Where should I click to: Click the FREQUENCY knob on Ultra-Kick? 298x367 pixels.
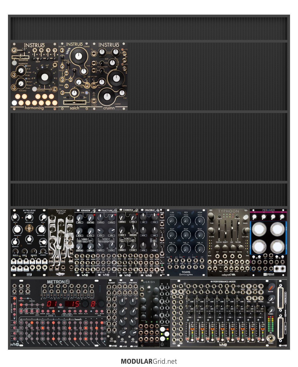[17, 229]
